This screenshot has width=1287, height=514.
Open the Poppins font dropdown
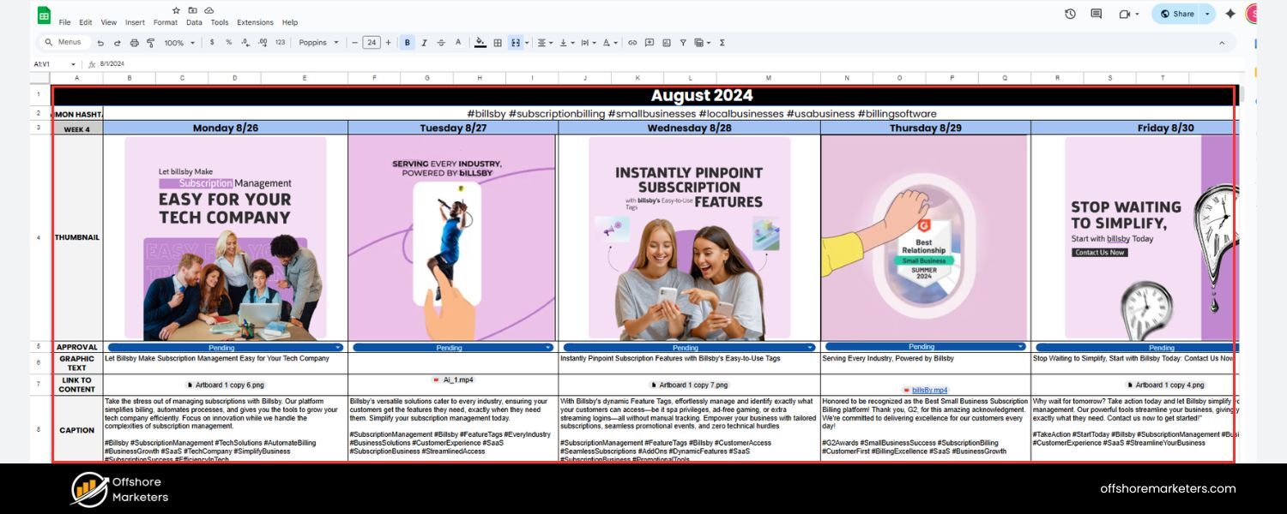tap(318, 42)
